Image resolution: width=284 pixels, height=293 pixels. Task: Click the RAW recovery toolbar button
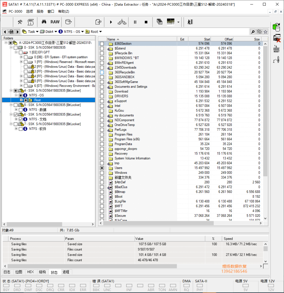(55, 22)
